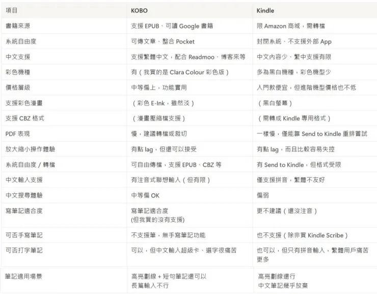
Task: Select the 中文輸入支援 row label
Action: point(24,180)
